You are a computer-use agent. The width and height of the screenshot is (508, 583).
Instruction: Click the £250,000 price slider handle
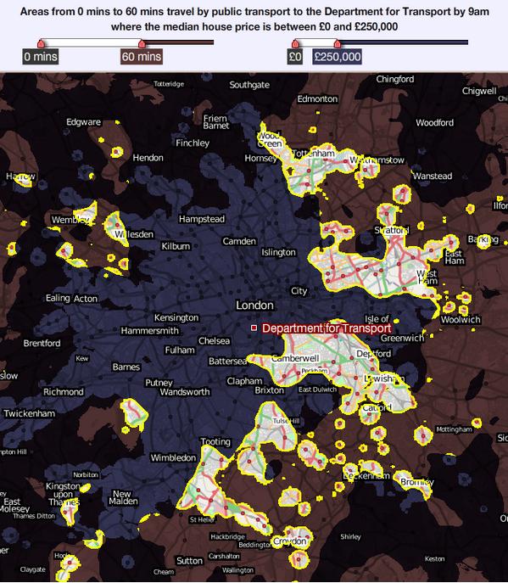337,43
